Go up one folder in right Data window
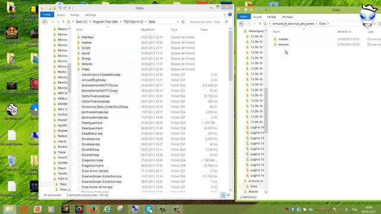Image resolution: width=381 pixels, height=214 pixels. [260, 24]
